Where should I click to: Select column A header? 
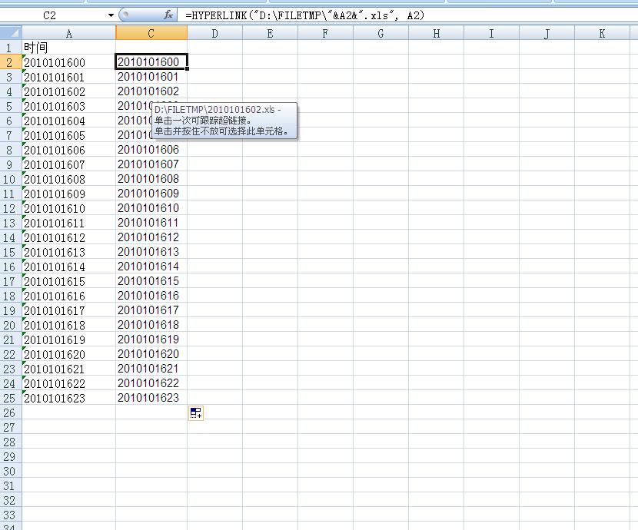(x=69, y=33)
